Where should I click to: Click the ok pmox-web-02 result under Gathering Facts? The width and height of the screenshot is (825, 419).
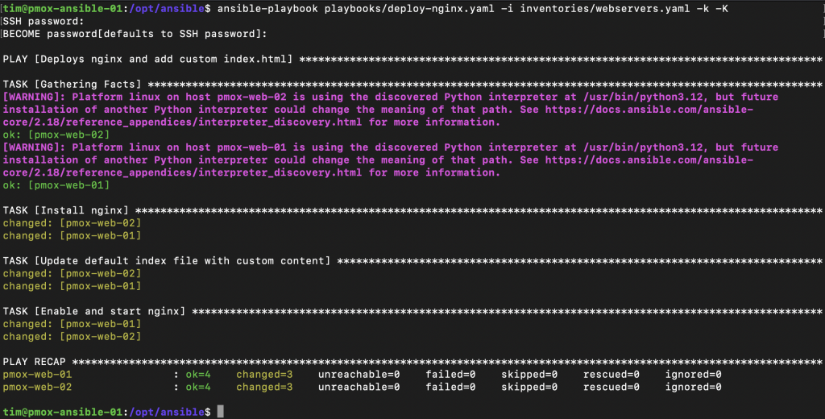coord(56,135)
